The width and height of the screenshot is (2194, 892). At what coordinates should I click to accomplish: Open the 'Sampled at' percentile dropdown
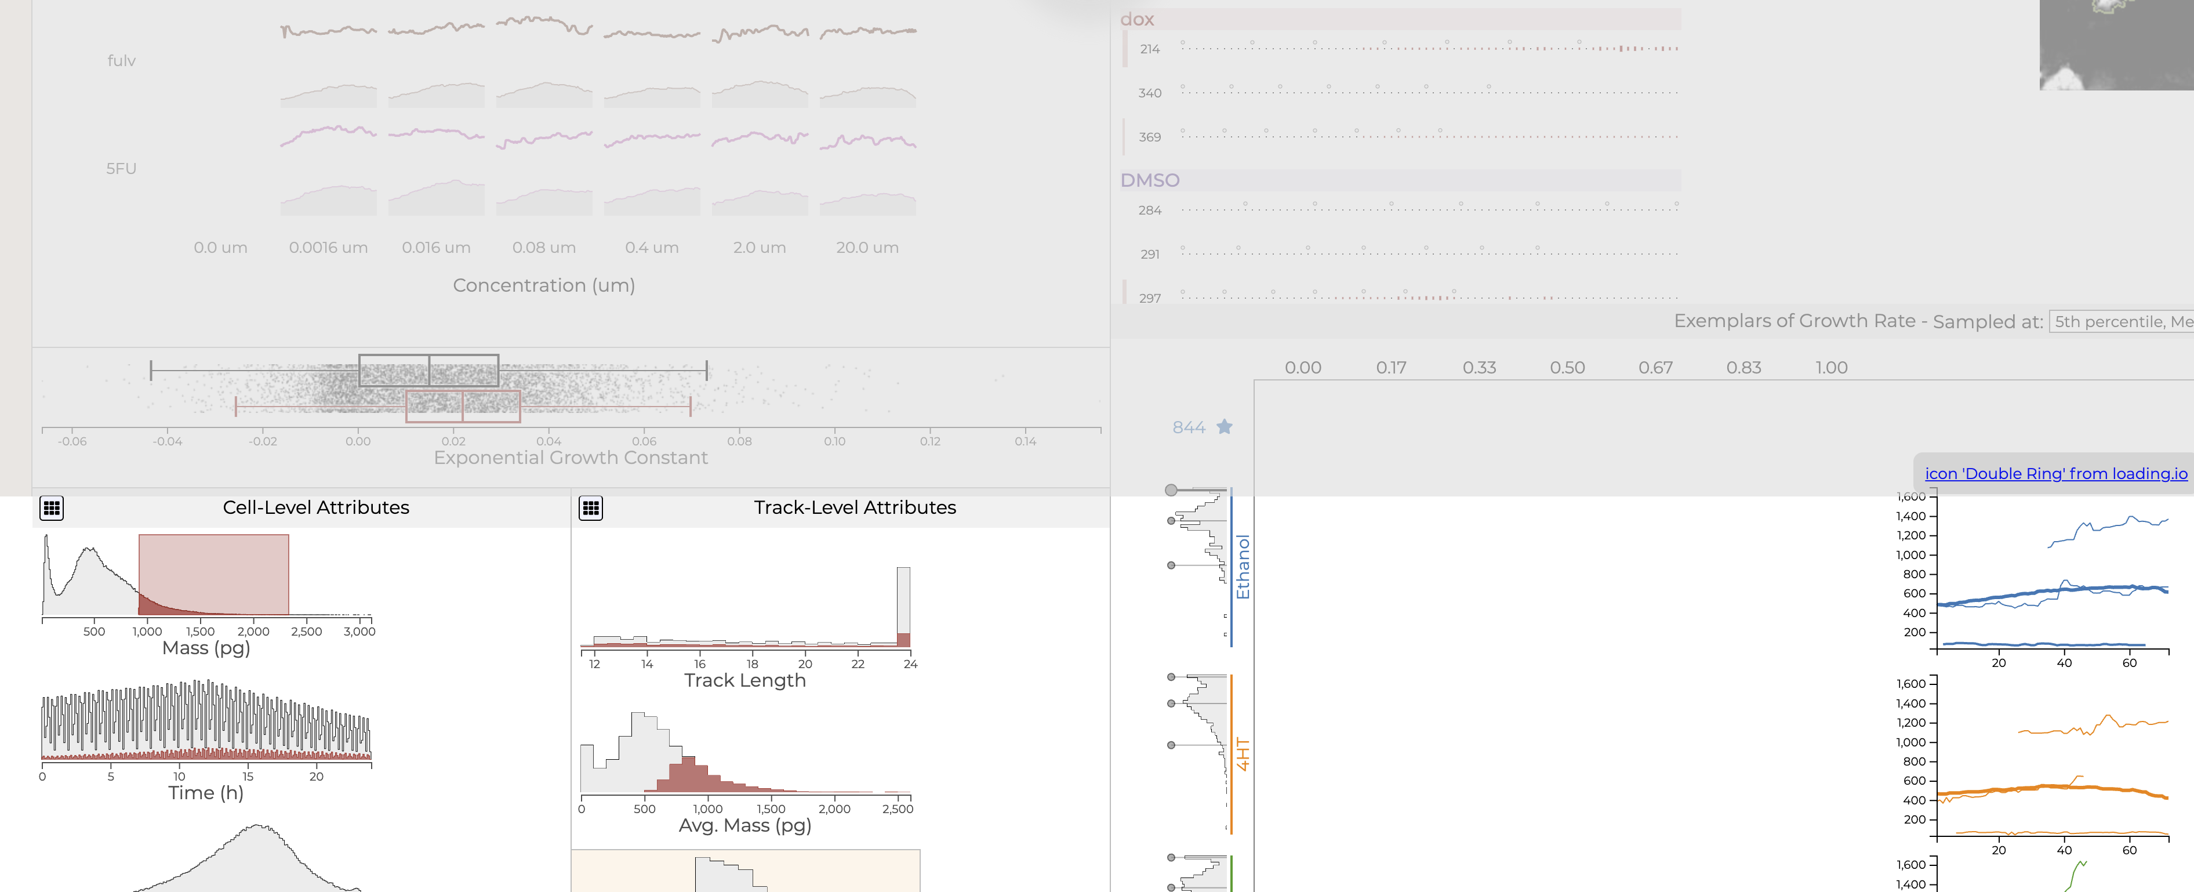(2122, 321)
